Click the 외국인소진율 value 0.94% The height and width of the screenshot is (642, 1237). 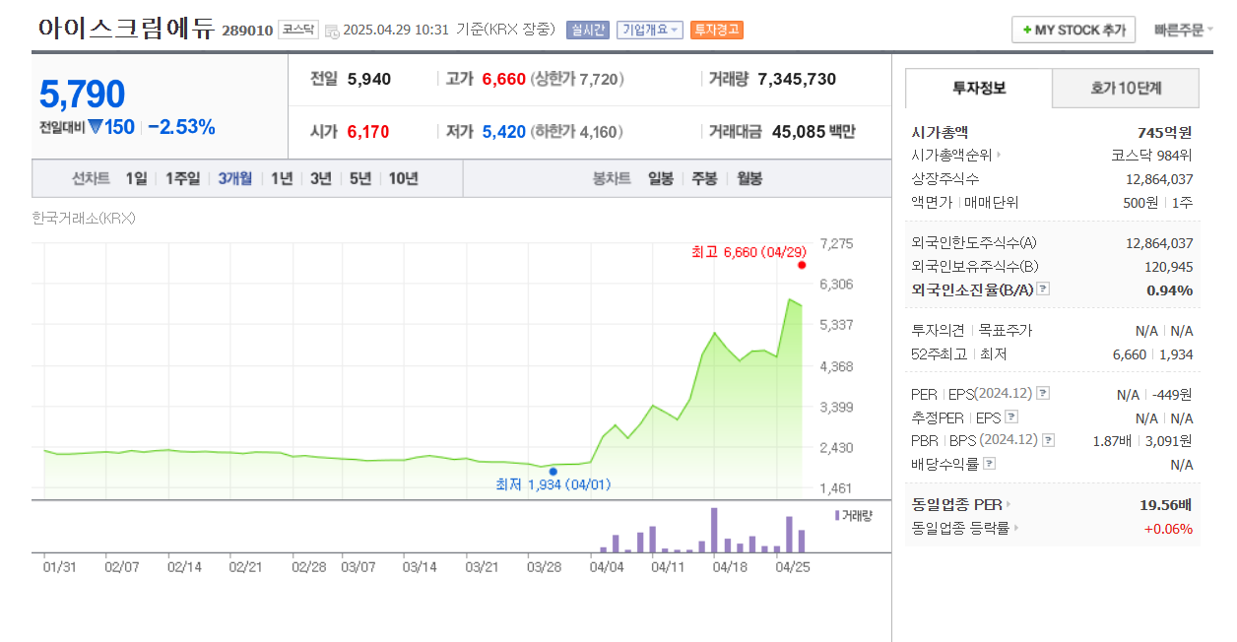pyautogui.click(x=1169, y=289)
